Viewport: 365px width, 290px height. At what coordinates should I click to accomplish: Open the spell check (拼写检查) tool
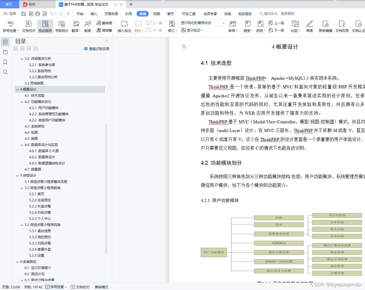tap(11, 27)
